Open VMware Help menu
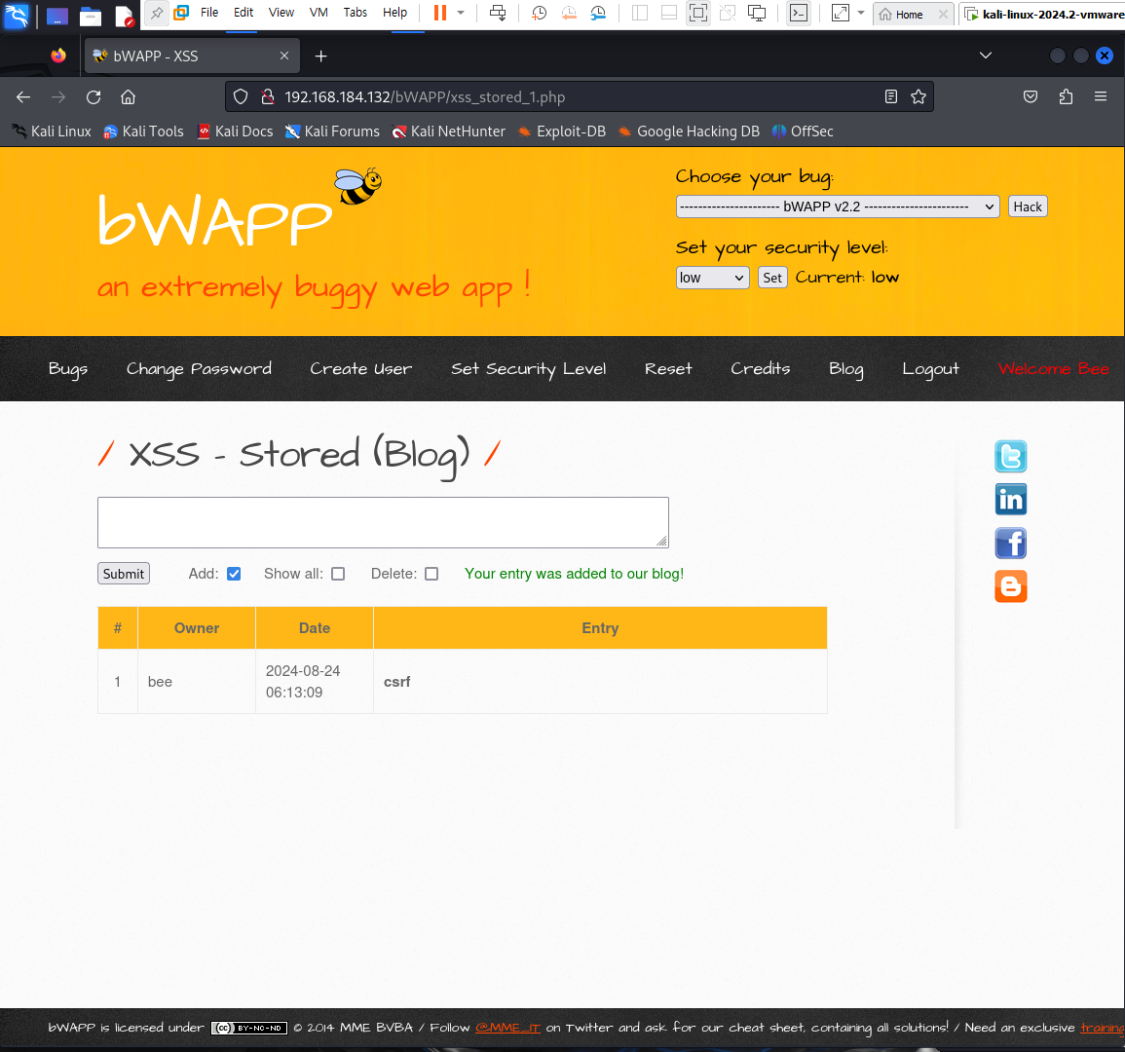1125x1052 pixels. tap(394, 13)
